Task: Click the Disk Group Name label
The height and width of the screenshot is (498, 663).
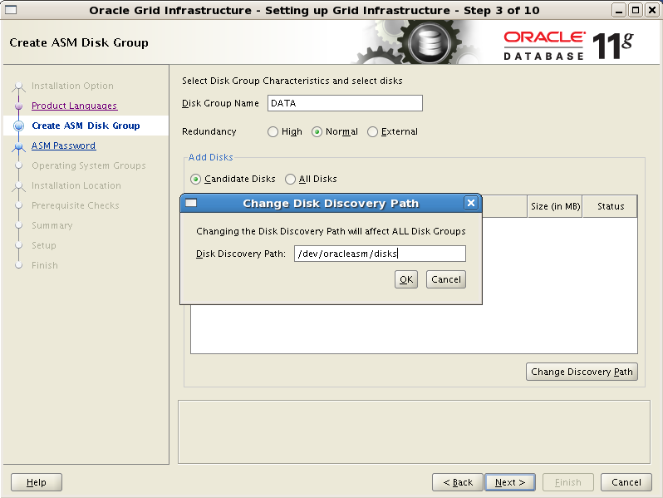Action: coord(220,103)
